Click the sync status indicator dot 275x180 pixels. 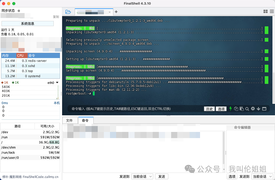click(x=19, y=11)
